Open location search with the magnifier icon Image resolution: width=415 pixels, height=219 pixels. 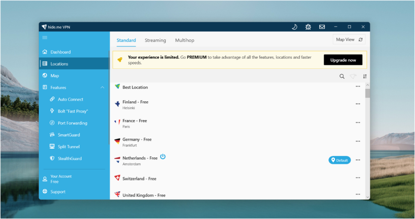click(342, 76)
